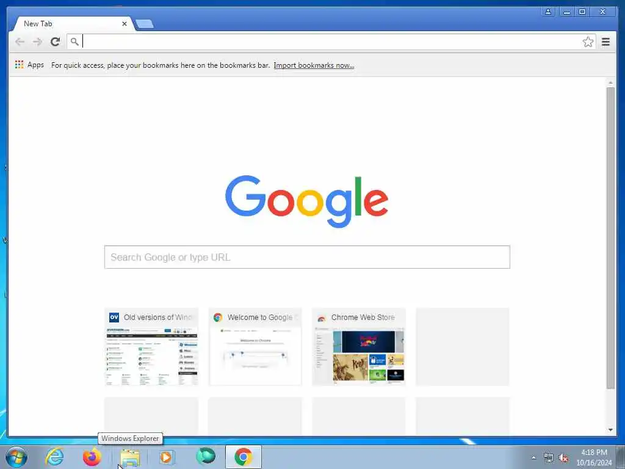Select the New Tab tab
This screenshot has height=469, width=625.
click(x=72, y=24)
